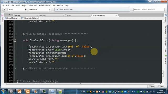Click scroll down arrow of editor
Screen dimensions: 168x94
click(163, 81)
